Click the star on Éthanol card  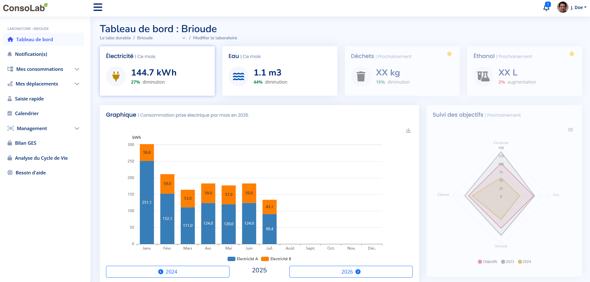[x=572, y=54]
